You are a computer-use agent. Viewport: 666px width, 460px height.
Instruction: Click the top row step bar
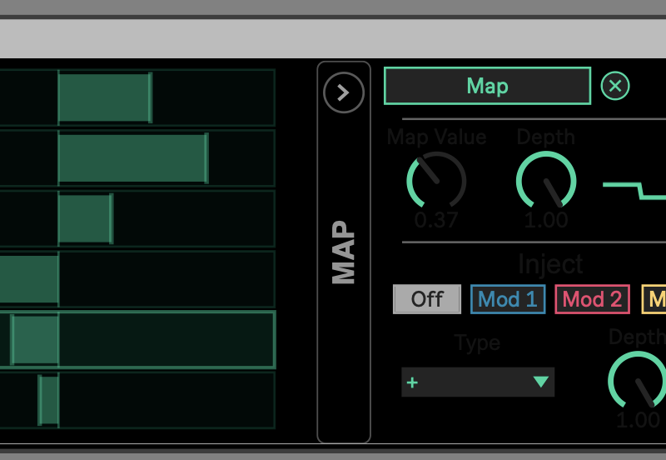105,97
